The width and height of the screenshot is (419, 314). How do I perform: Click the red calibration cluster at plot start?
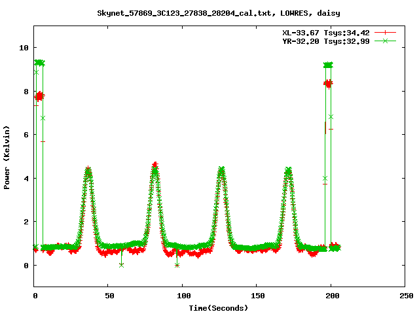pos(39,96)
